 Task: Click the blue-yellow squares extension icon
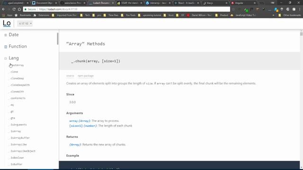click(x=276, y=9)
